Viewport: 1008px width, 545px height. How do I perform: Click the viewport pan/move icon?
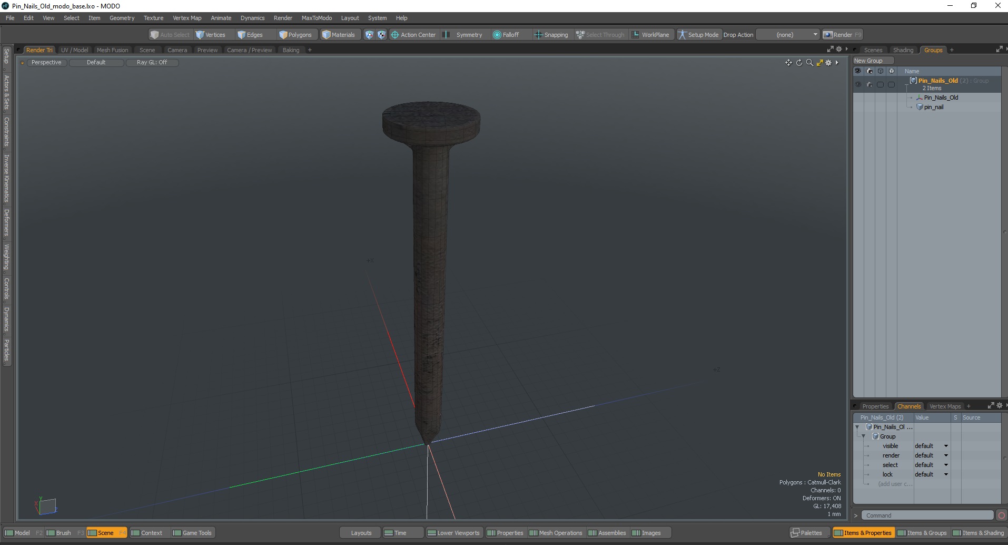788,63
